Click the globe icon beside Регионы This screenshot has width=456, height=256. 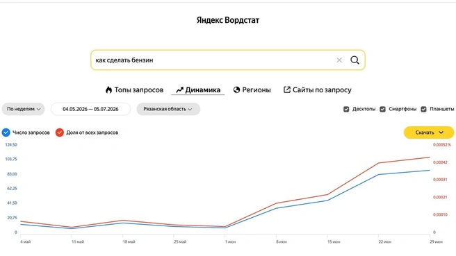(236, 90)
